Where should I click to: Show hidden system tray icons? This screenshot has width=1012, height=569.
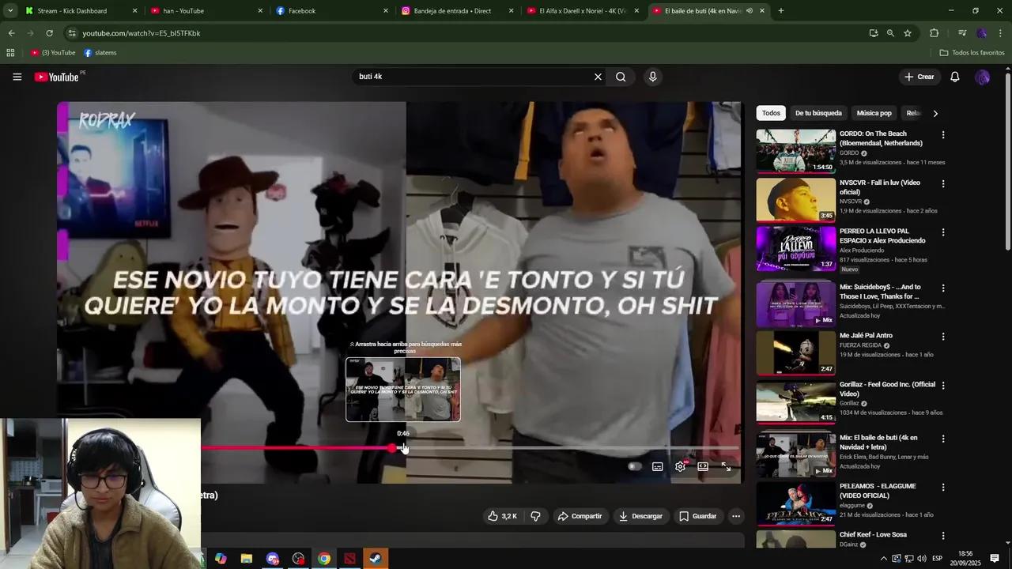[884, 559]
